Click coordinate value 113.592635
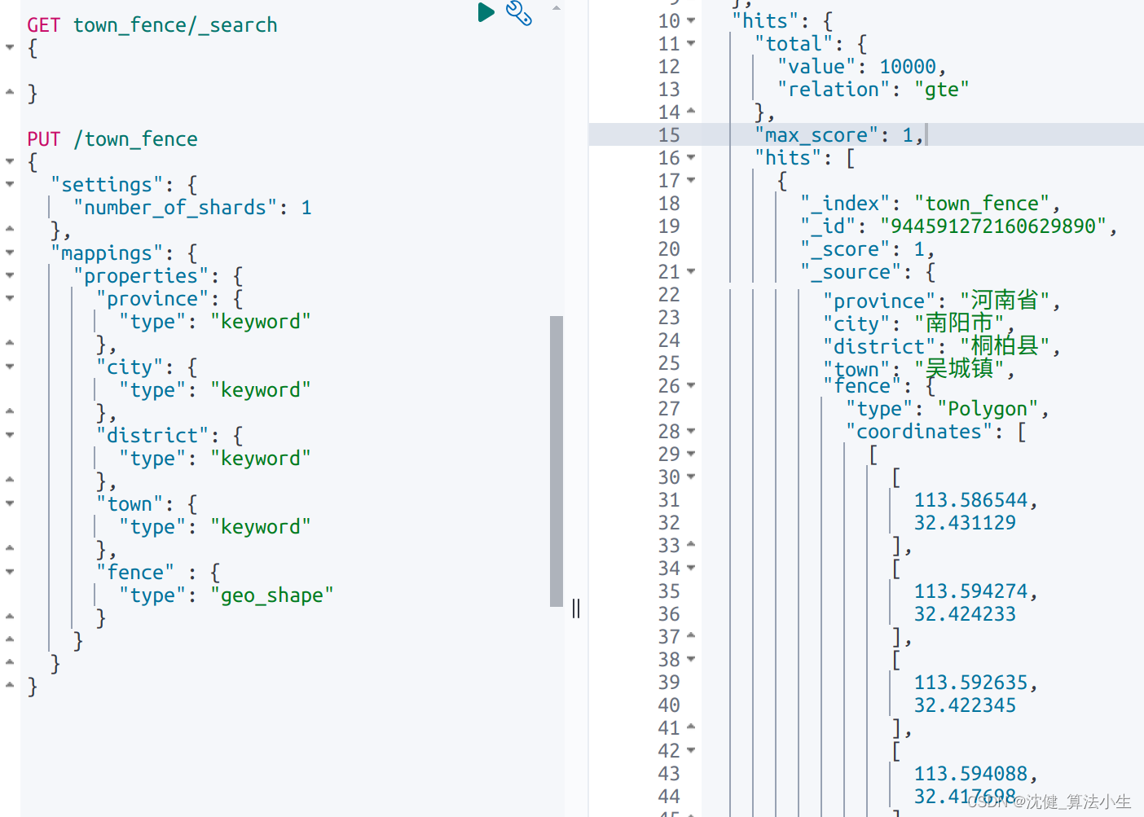 (x=970, y=683)
